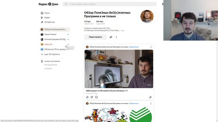Click the channel avatar on the Windows 11 post header
The width and height of the screenshot is (218, 122).
tap(87, 47)
